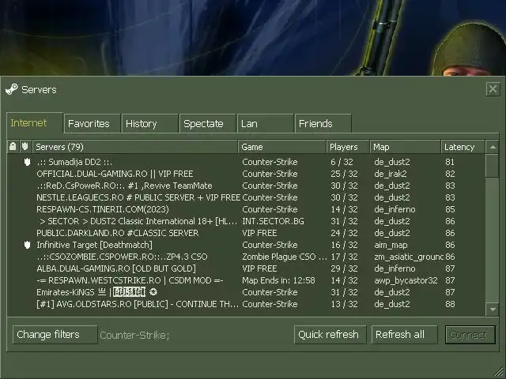Viewport: 506px width, 379px height.
Task: Select RESPAWN-CS.TINERII.COM(2023) server
Action: [246, 209]
